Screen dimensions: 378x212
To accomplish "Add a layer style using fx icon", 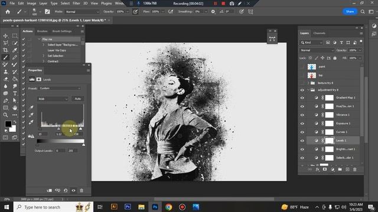I will 318,170.
